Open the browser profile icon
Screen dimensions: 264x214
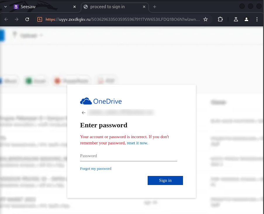[x=246, y=19]
